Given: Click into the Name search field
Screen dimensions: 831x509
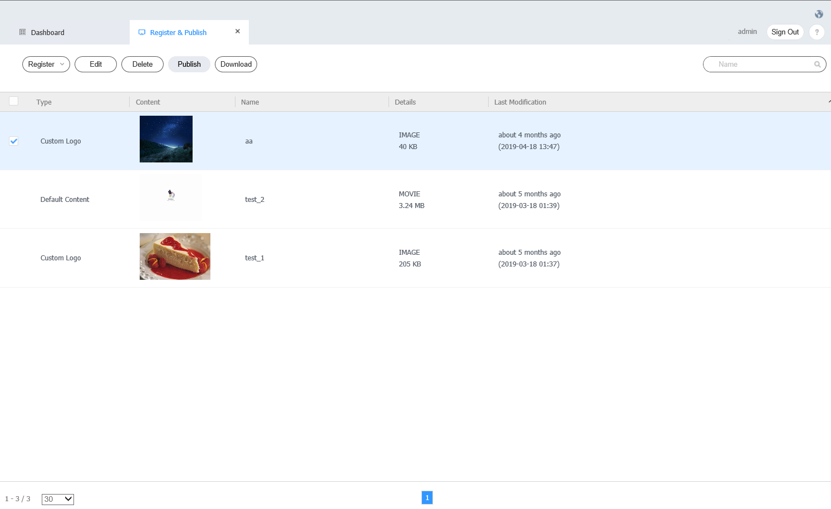Looking at the screenshot, I should tap(760, 65).
